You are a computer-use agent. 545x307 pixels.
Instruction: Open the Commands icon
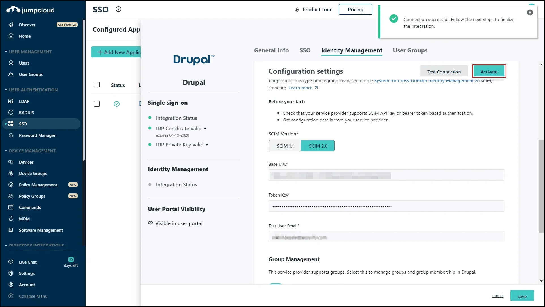11,207
